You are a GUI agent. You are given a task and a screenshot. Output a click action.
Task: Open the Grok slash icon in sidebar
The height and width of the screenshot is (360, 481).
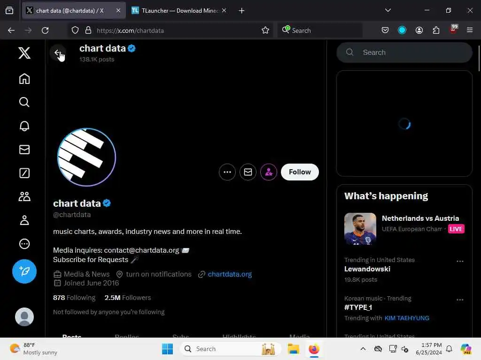click(x=24, y=173)
